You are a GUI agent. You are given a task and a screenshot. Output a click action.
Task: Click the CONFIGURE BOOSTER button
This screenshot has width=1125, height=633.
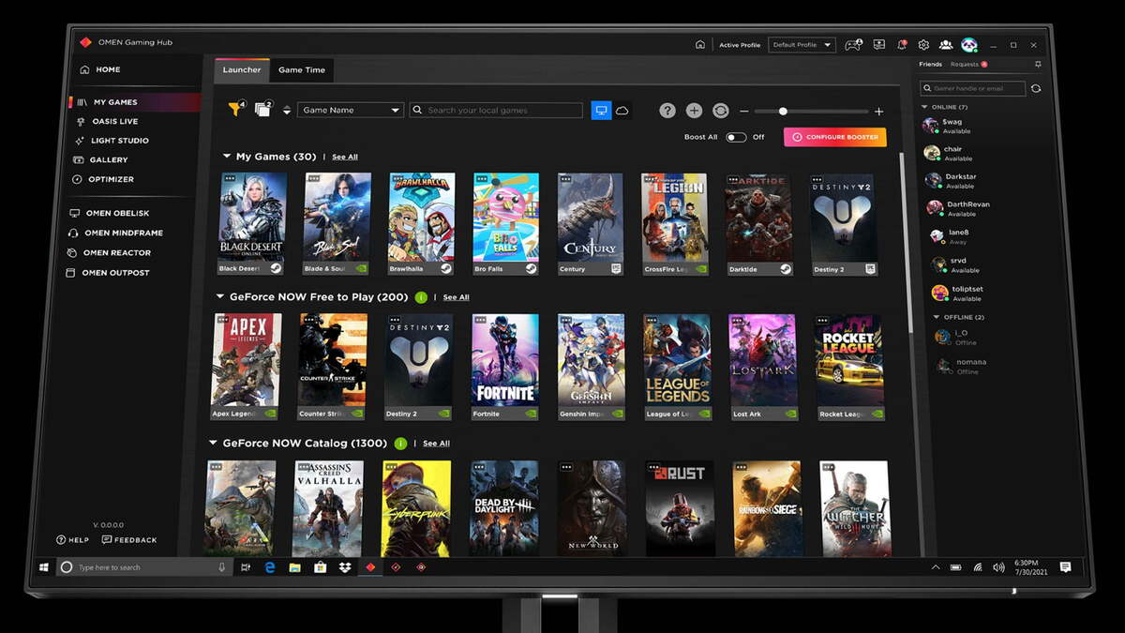click(x=834, y=137)
